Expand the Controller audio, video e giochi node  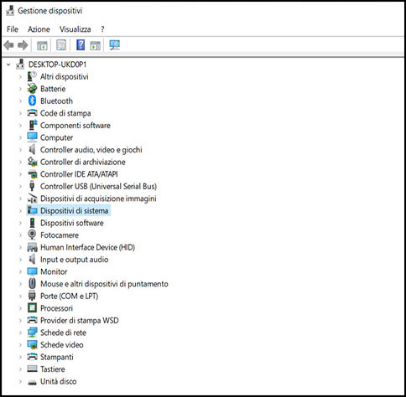click(20, 150)
